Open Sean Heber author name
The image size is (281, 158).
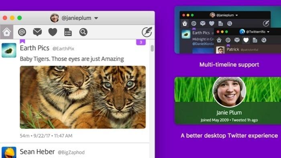pyautogui.click(x=37, y=152)
